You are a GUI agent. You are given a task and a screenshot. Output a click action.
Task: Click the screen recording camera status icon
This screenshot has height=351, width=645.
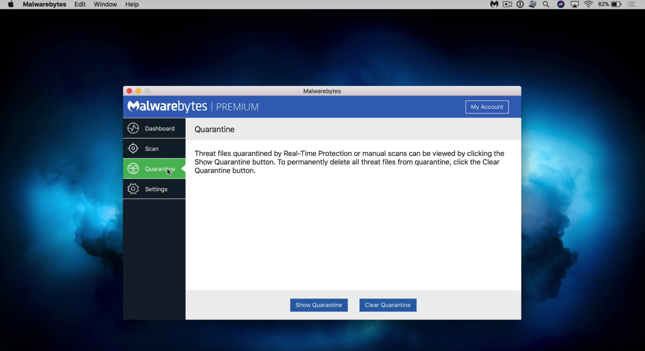(508, 4)
